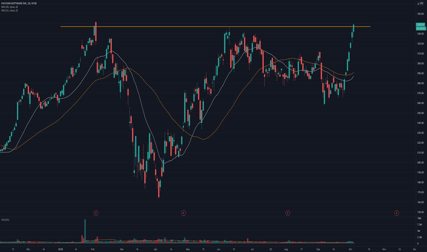The width and height of the screenshot is (427, 252).
Task: Click the 300.00 price axis label
Action: (x=420, y=64)
